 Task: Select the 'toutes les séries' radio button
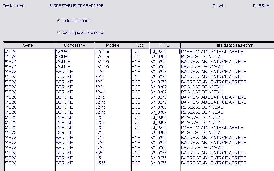(x=59, y=21)
